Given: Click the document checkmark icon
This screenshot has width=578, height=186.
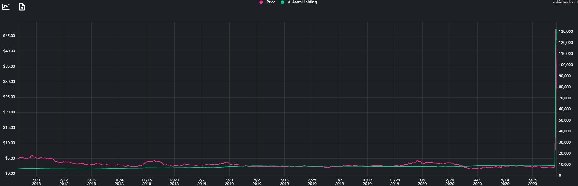Looking at the screenshot, I should (x=22, y=7).
